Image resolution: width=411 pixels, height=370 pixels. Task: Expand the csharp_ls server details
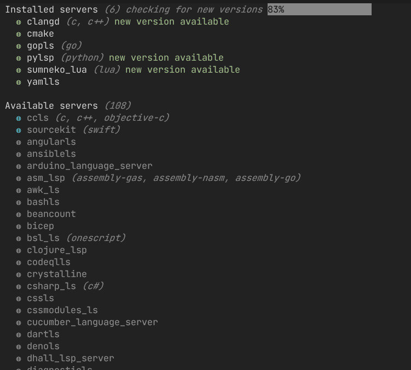click(x=51, y=286)
